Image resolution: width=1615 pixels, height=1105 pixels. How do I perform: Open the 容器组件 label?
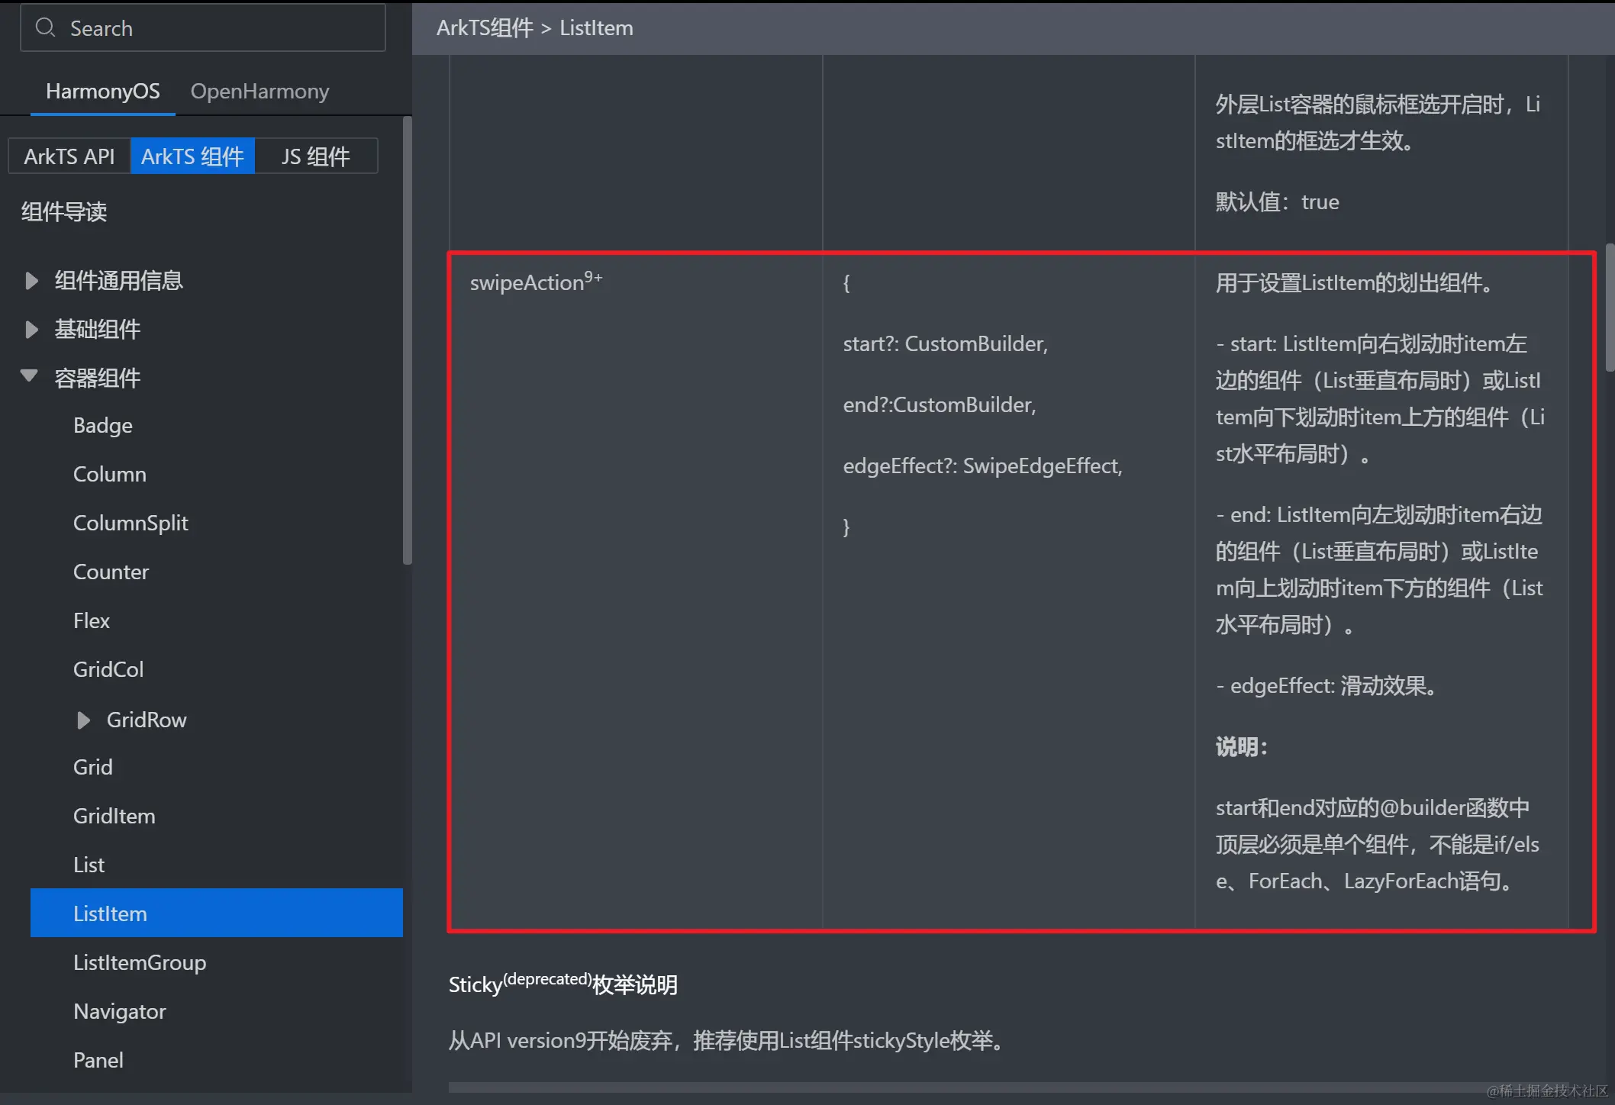(x=97, y=379)
